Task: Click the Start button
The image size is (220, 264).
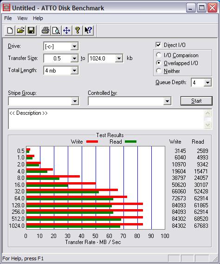Action: [x=196, y=101]
